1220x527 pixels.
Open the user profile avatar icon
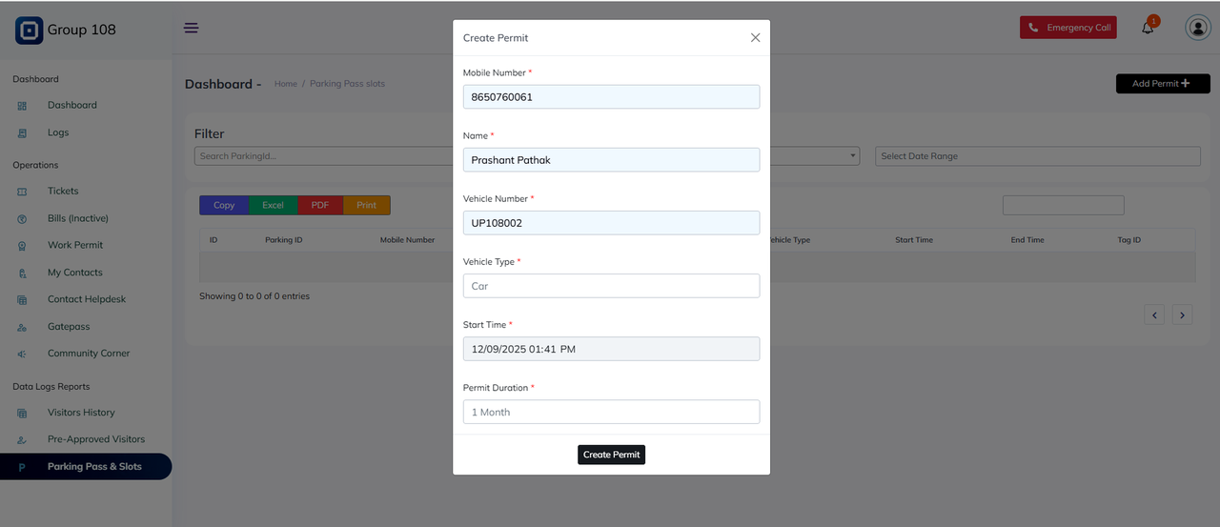click(1197, 28)
